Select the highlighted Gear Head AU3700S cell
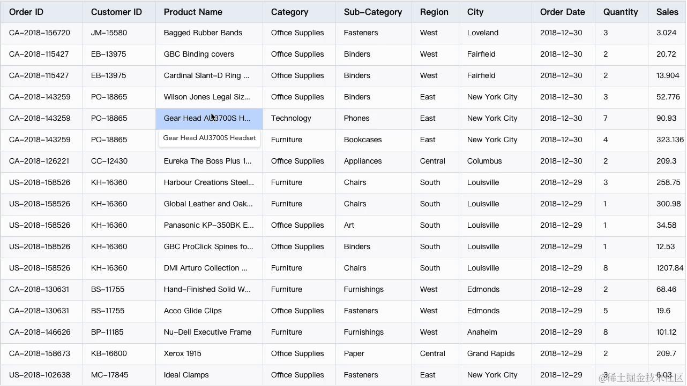The width and height of the screenshot is (687, 386). pos(209,118)
